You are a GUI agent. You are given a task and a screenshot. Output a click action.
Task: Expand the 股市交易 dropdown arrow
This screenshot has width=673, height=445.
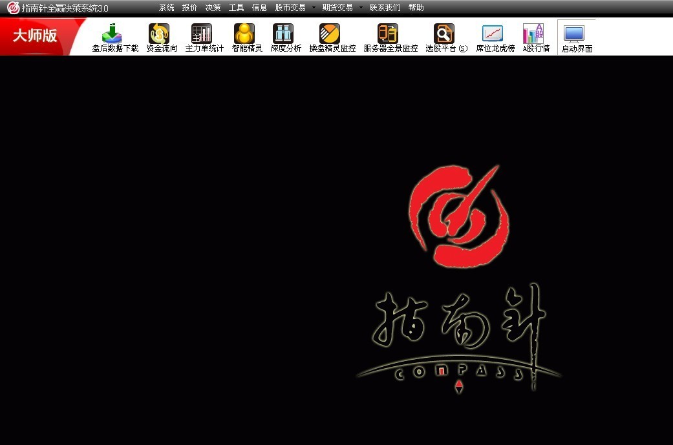coord(314,8)
